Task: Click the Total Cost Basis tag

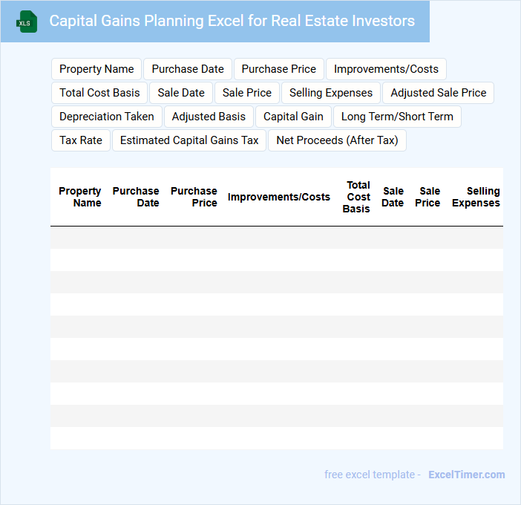Action: (99, 93)
